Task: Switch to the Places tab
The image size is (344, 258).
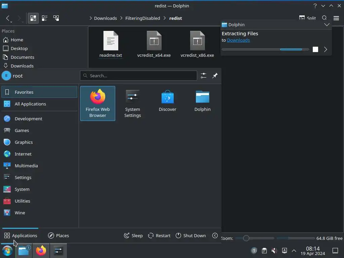Action: (58, 235)
